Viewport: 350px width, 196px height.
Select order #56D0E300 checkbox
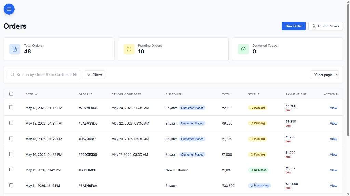tap(11, 154)
